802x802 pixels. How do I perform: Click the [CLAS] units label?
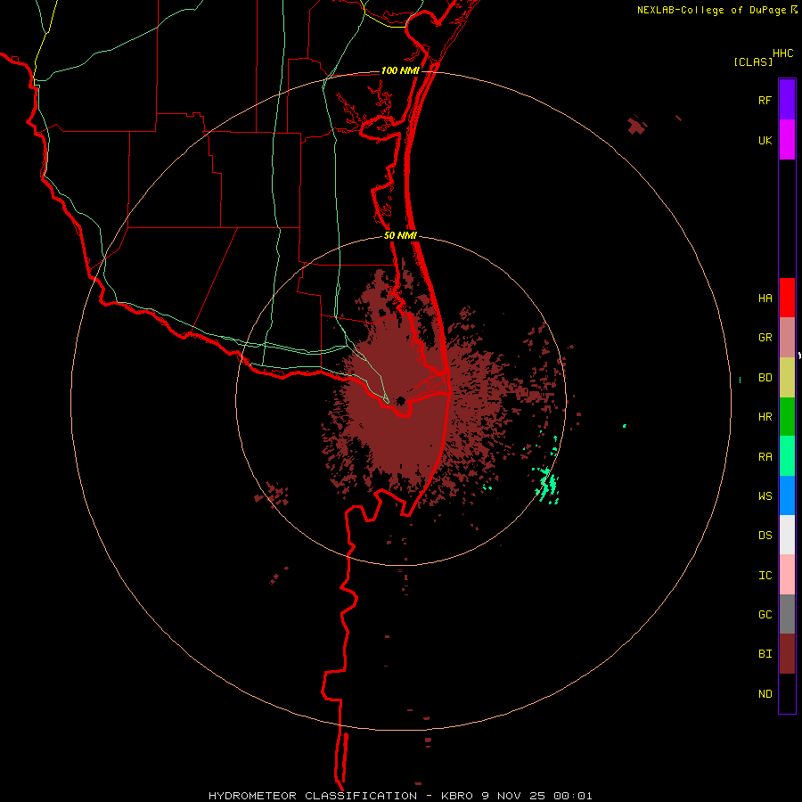click(753, 62)
